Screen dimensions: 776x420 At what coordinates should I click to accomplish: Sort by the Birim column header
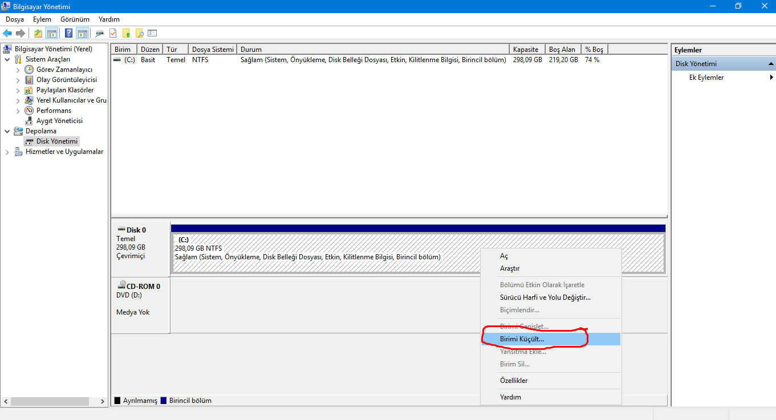click(124, 50)
